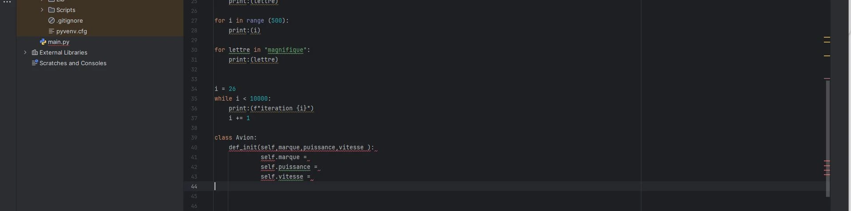
Task: Expand the External Libraries node
Action: 25,52
